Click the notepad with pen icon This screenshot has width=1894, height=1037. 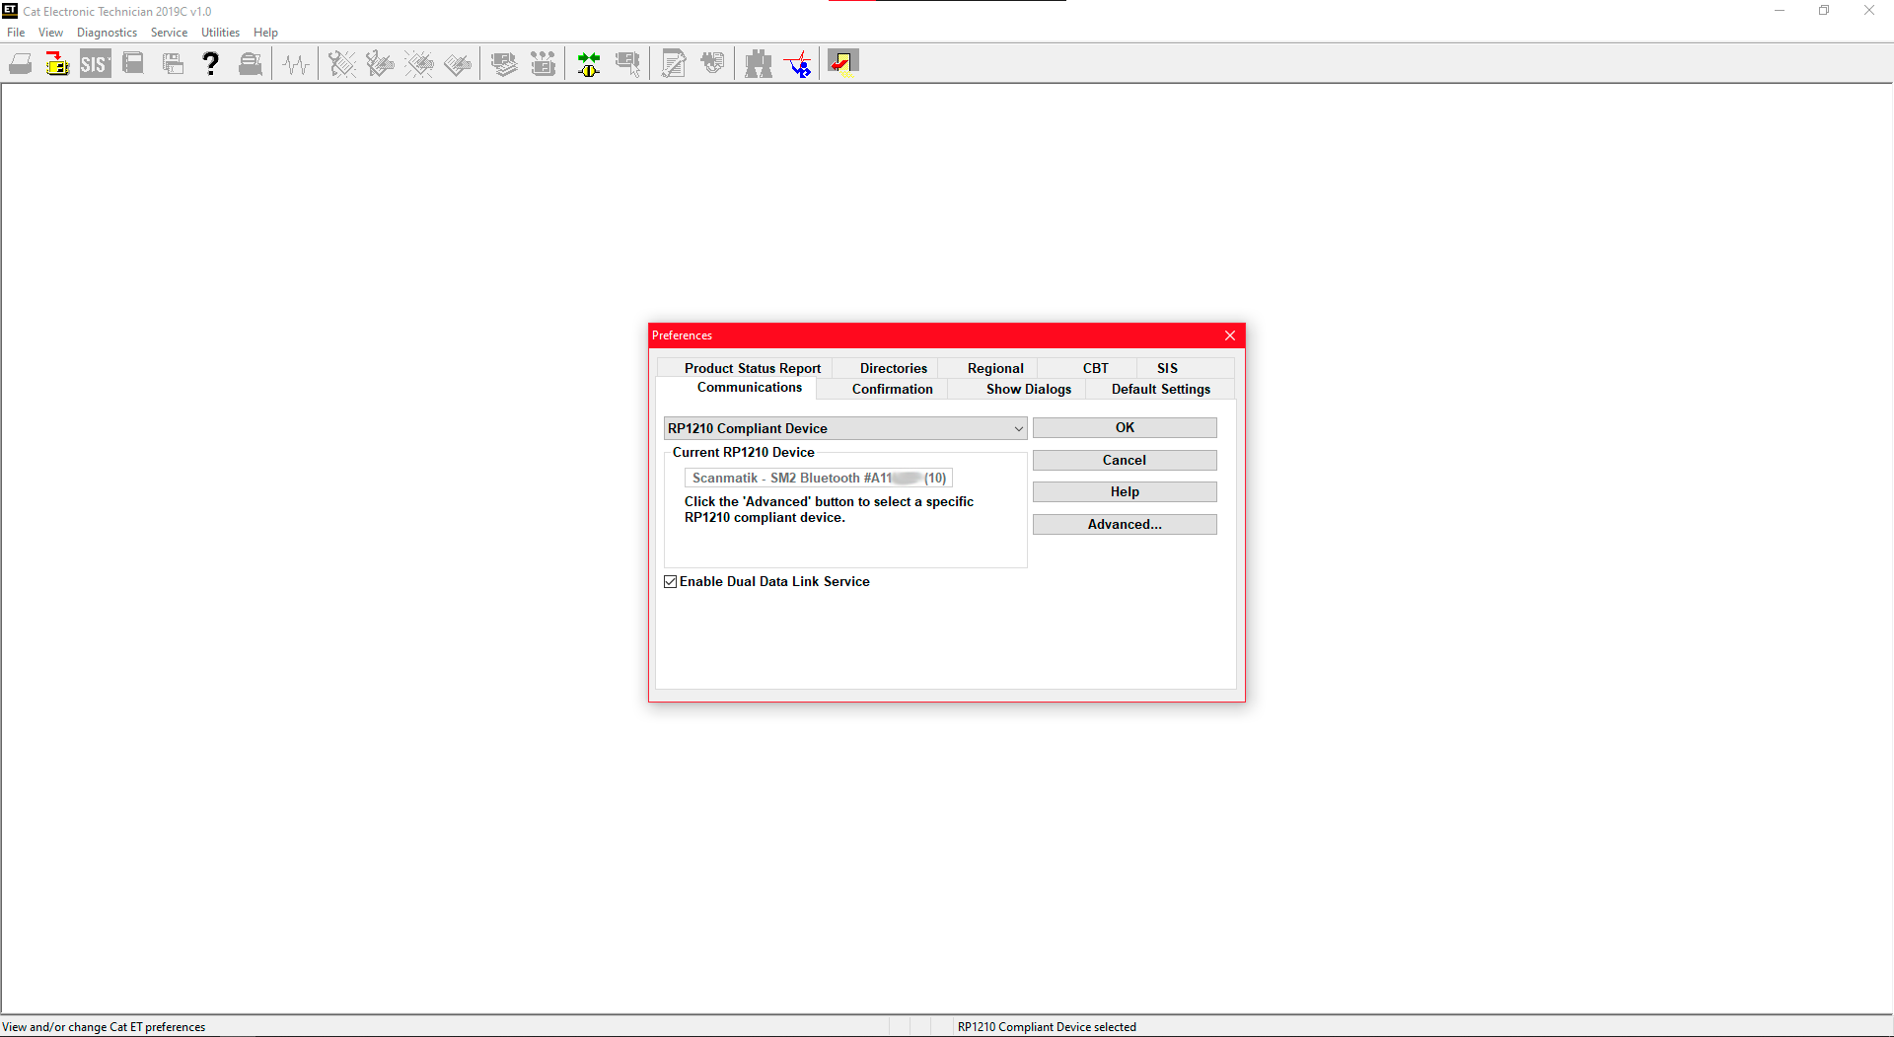pyautogui.click(x=674, y=64)
